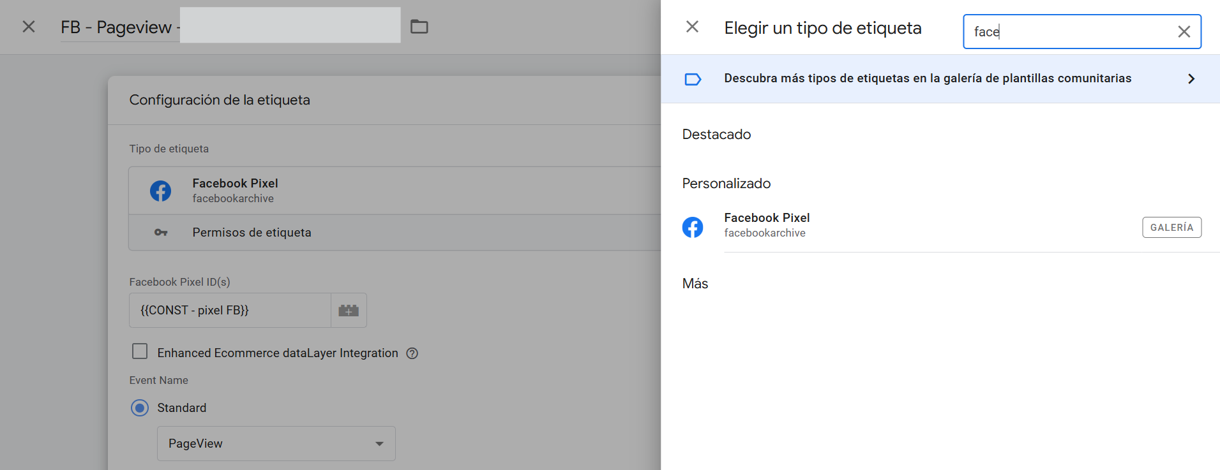Screen dimensions: 1220x470
Task: Close the FB - Pageview tag editor
Action: click(29, 27)
